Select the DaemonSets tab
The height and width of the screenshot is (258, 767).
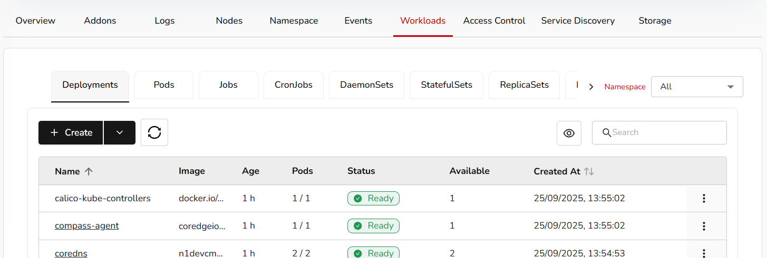(x=366, y=85)
